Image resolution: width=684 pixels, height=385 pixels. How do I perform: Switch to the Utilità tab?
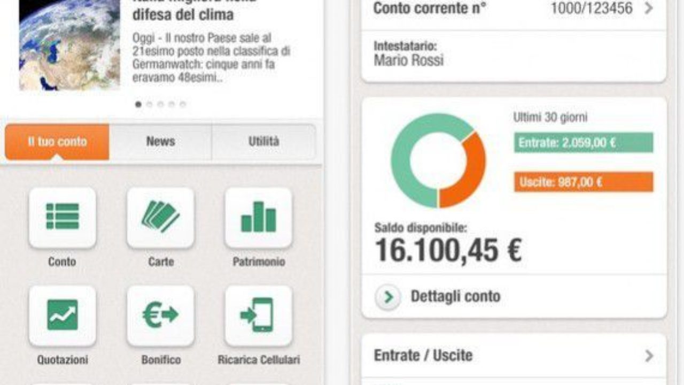[263, 142]
